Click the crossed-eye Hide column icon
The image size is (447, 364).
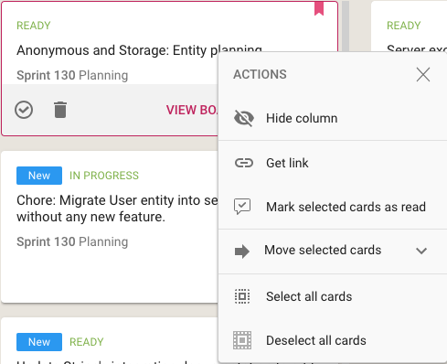[244, 118]
